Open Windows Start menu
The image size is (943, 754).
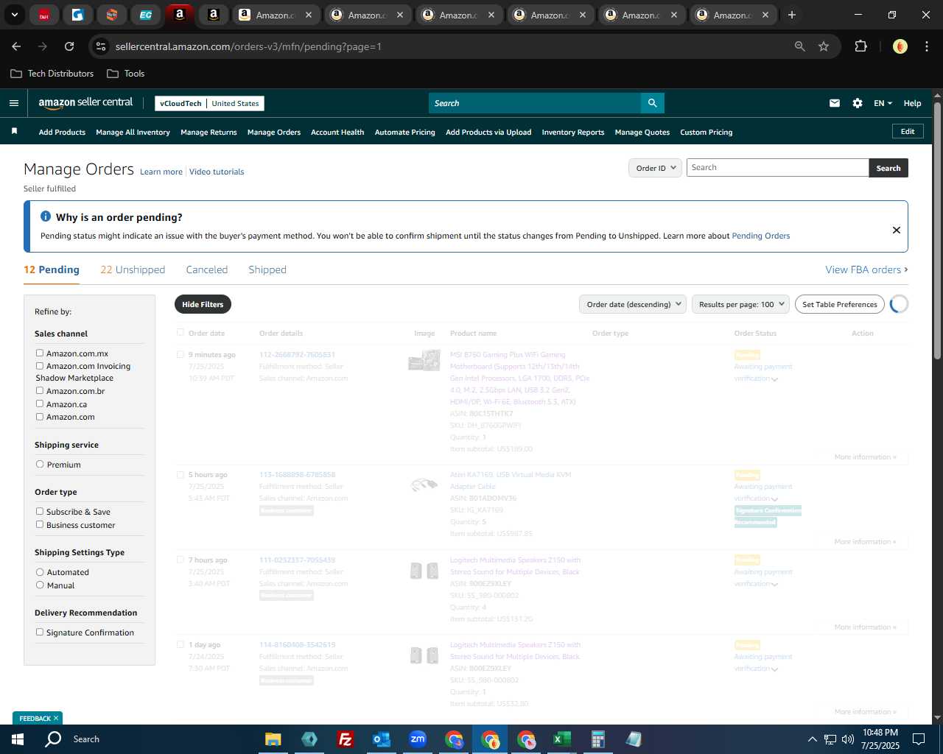click(18, 739)
